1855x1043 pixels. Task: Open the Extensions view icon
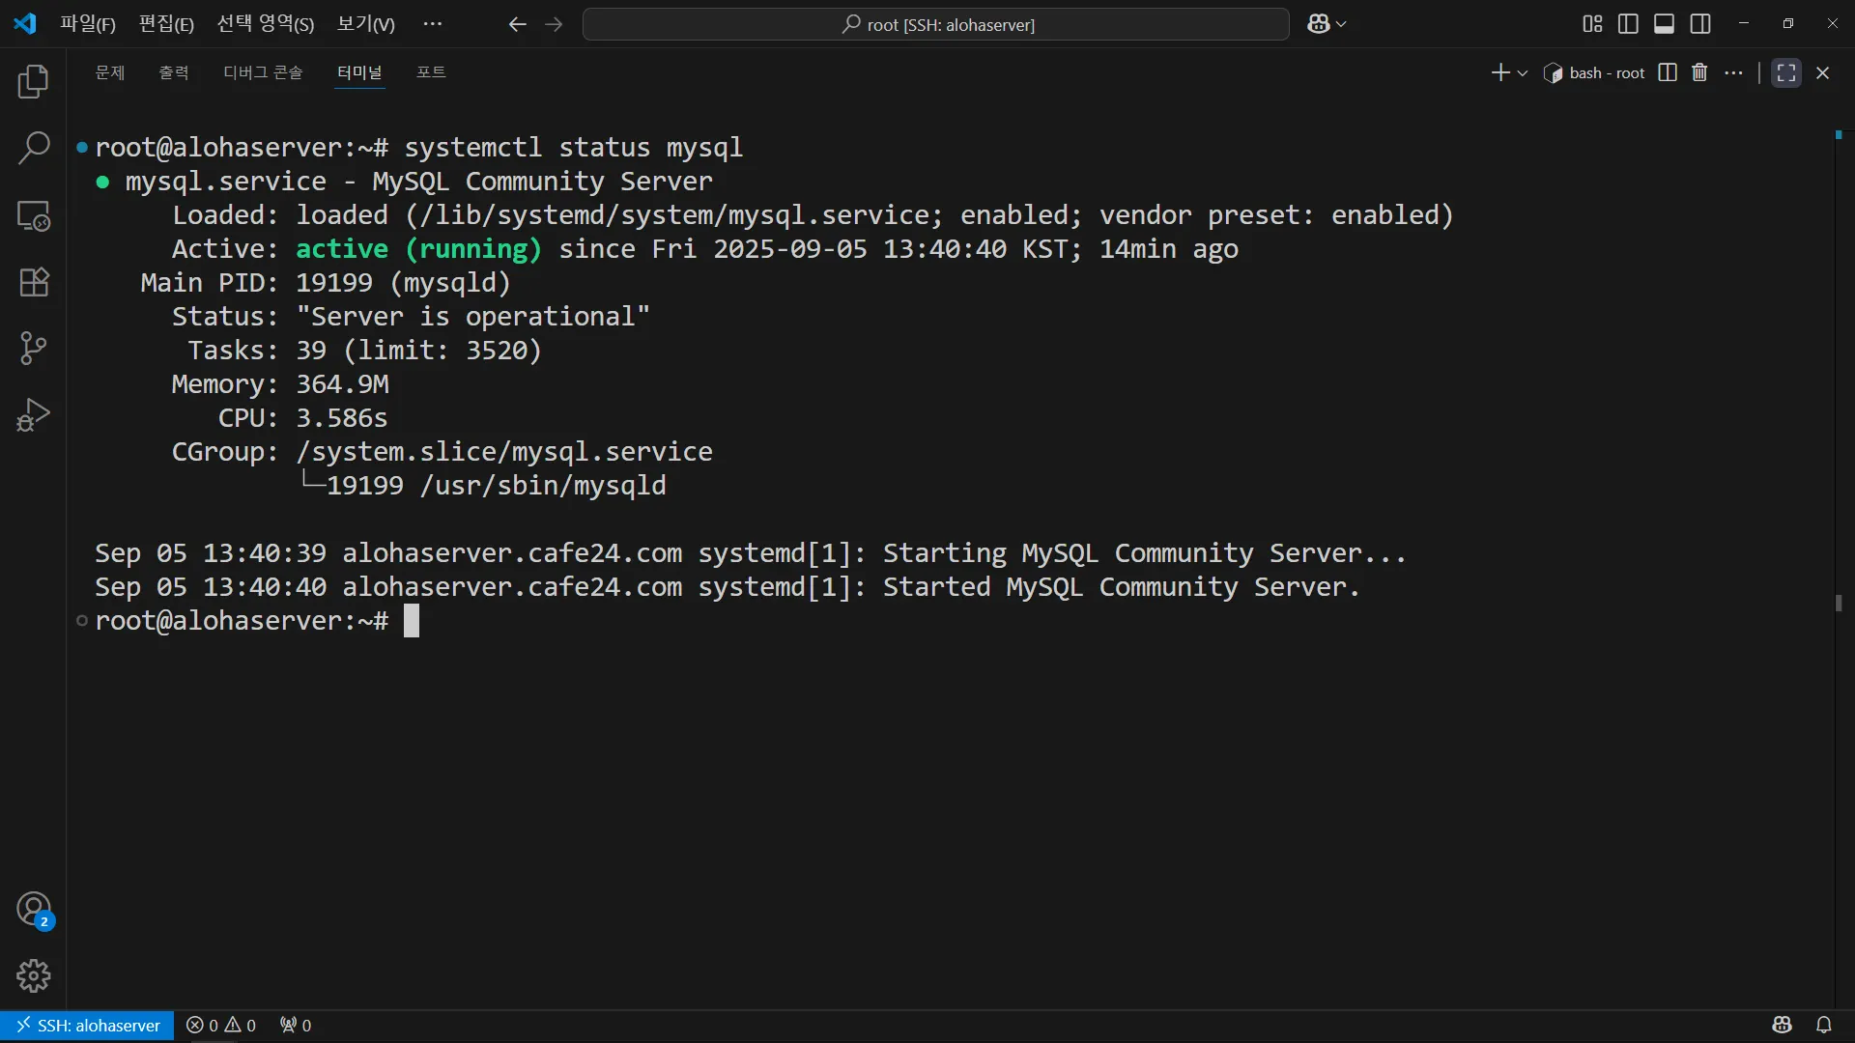coord(34,282)
